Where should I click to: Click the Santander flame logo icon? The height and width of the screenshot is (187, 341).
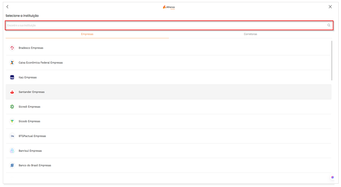(x=12, y=92)
